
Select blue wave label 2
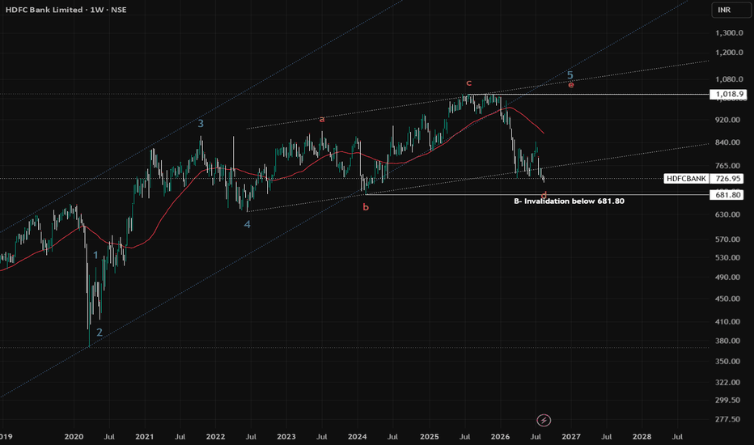click(x=99, y=333)
